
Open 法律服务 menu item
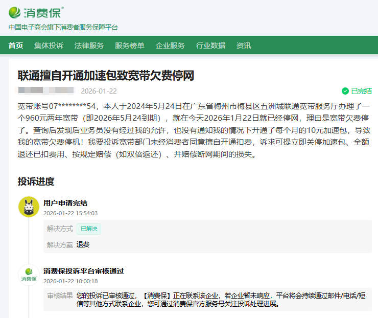tap(89, 46)
